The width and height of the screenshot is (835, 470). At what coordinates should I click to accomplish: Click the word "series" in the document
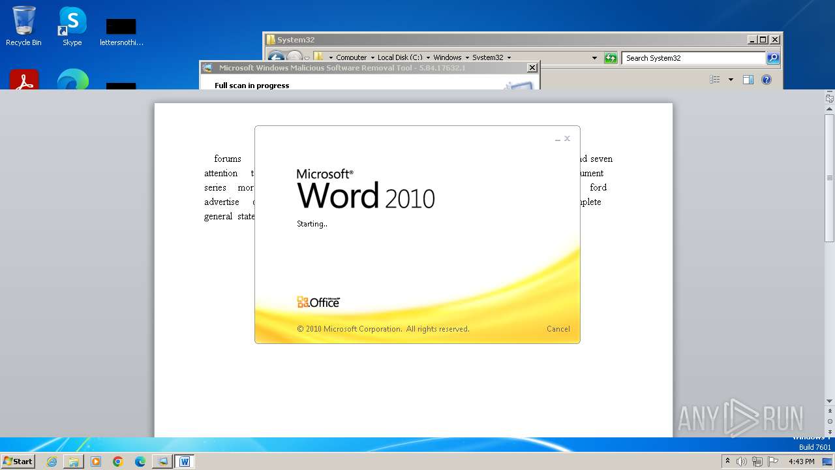[x=215, y=187]
